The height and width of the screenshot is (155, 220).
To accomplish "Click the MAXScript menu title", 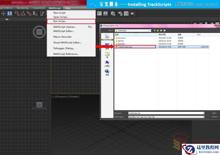I will pyautogui.click(x=55, y=8).
